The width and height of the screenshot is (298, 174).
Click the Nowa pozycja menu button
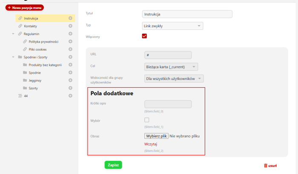point(25,8)
